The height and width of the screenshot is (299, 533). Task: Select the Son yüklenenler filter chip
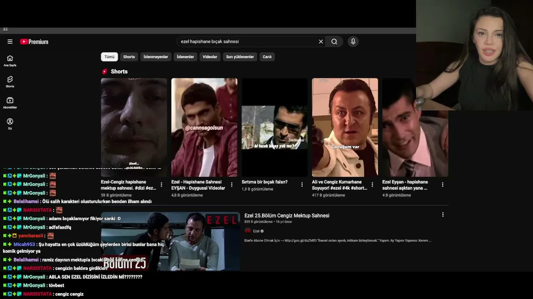point(240,57)
